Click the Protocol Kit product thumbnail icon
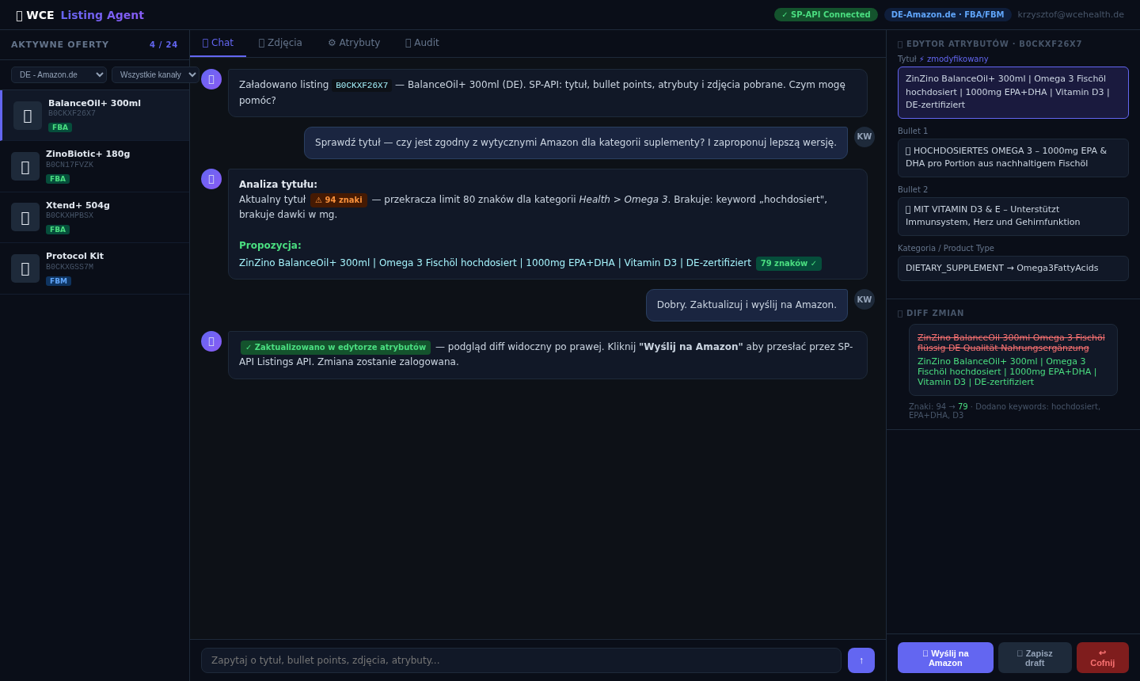This screenshot has width=1140, height=681. click(x=25, y=268)
